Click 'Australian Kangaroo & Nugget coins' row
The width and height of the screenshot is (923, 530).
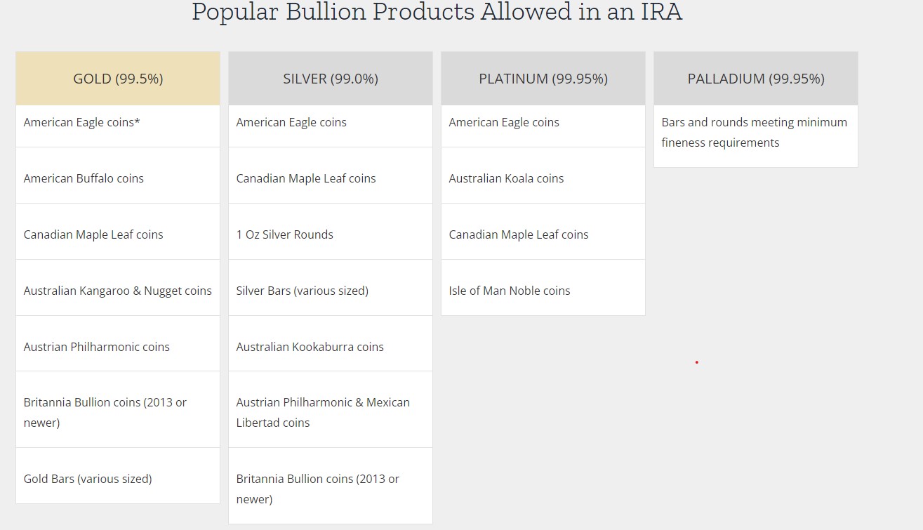click(118, 288)
